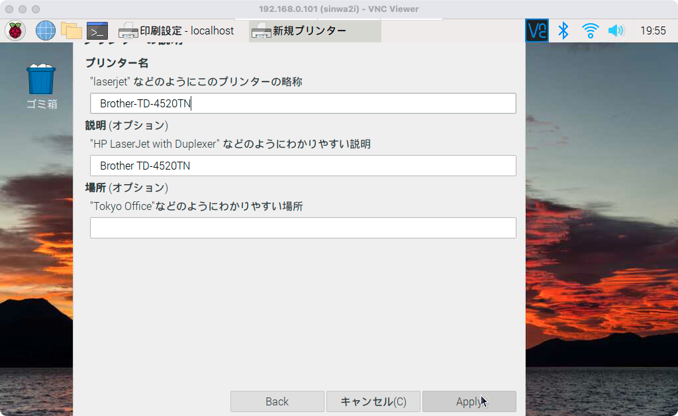Minimize the VNC Viewer window
This screenshot has width=678, height=416.
tap(23, 9)
